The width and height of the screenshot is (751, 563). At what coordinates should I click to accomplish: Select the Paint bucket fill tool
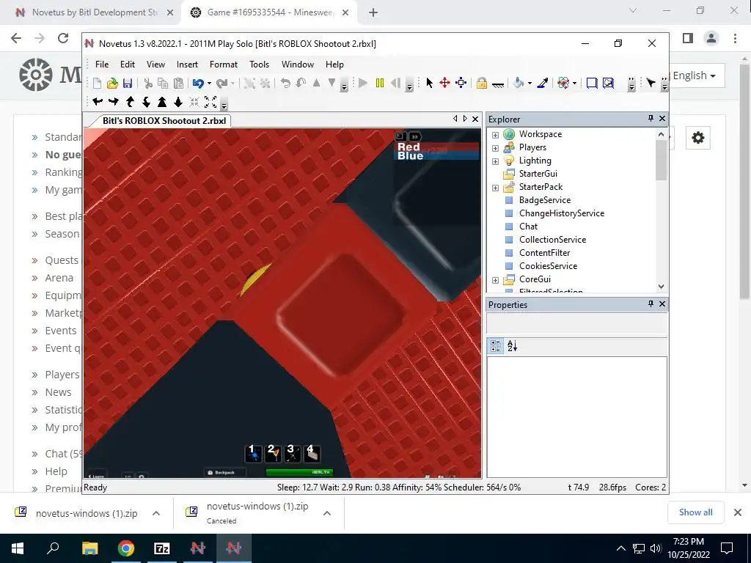(x=518, y=84)
